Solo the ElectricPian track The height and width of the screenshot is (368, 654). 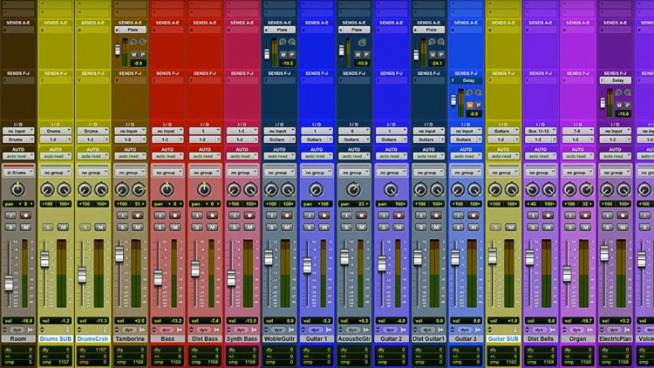[x=607, y=228]
